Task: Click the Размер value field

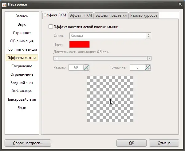Action: click(x=76, y=67)
